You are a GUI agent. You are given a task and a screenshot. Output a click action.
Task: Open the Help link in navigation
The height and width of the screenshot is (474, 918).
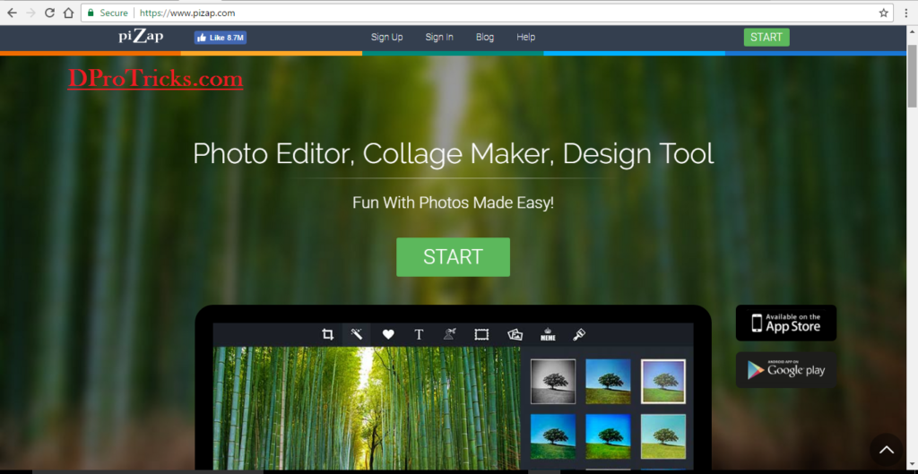(525, 37)
